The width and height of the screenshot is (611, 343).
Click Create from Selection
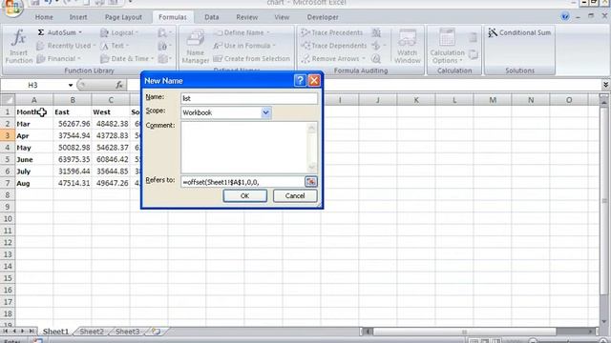[x=252, y=59]
